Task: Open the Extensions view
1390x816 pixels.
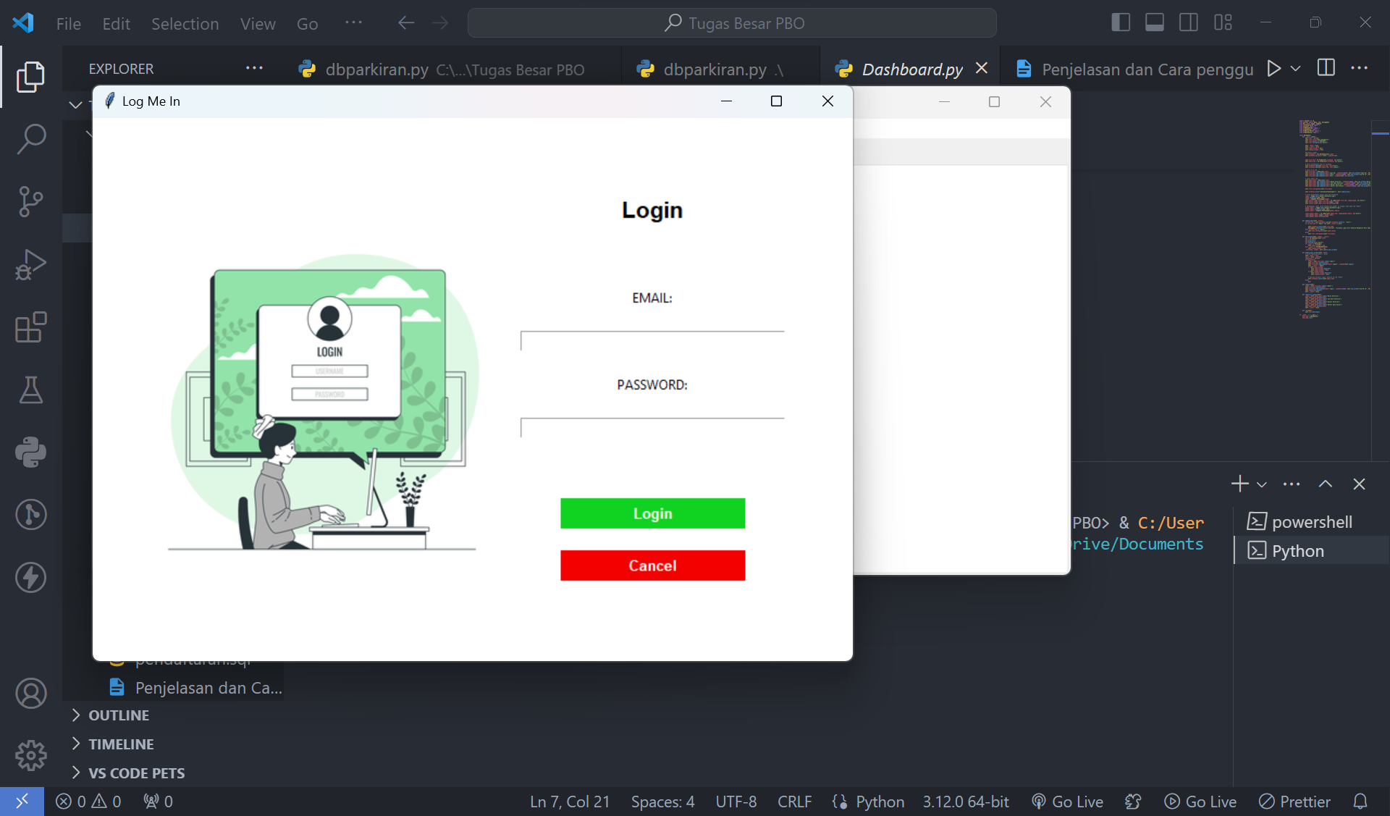Action: pyautogui.click(x=31, y=327)
